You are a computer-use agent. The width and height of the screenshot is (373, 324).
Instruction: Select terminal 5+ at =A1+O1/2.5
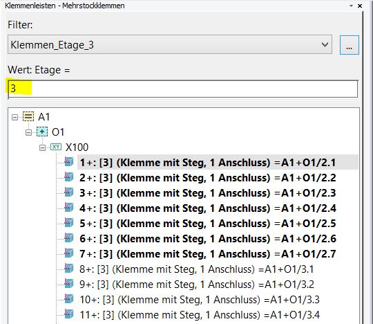pyautogui.click(x=208, y=224)
